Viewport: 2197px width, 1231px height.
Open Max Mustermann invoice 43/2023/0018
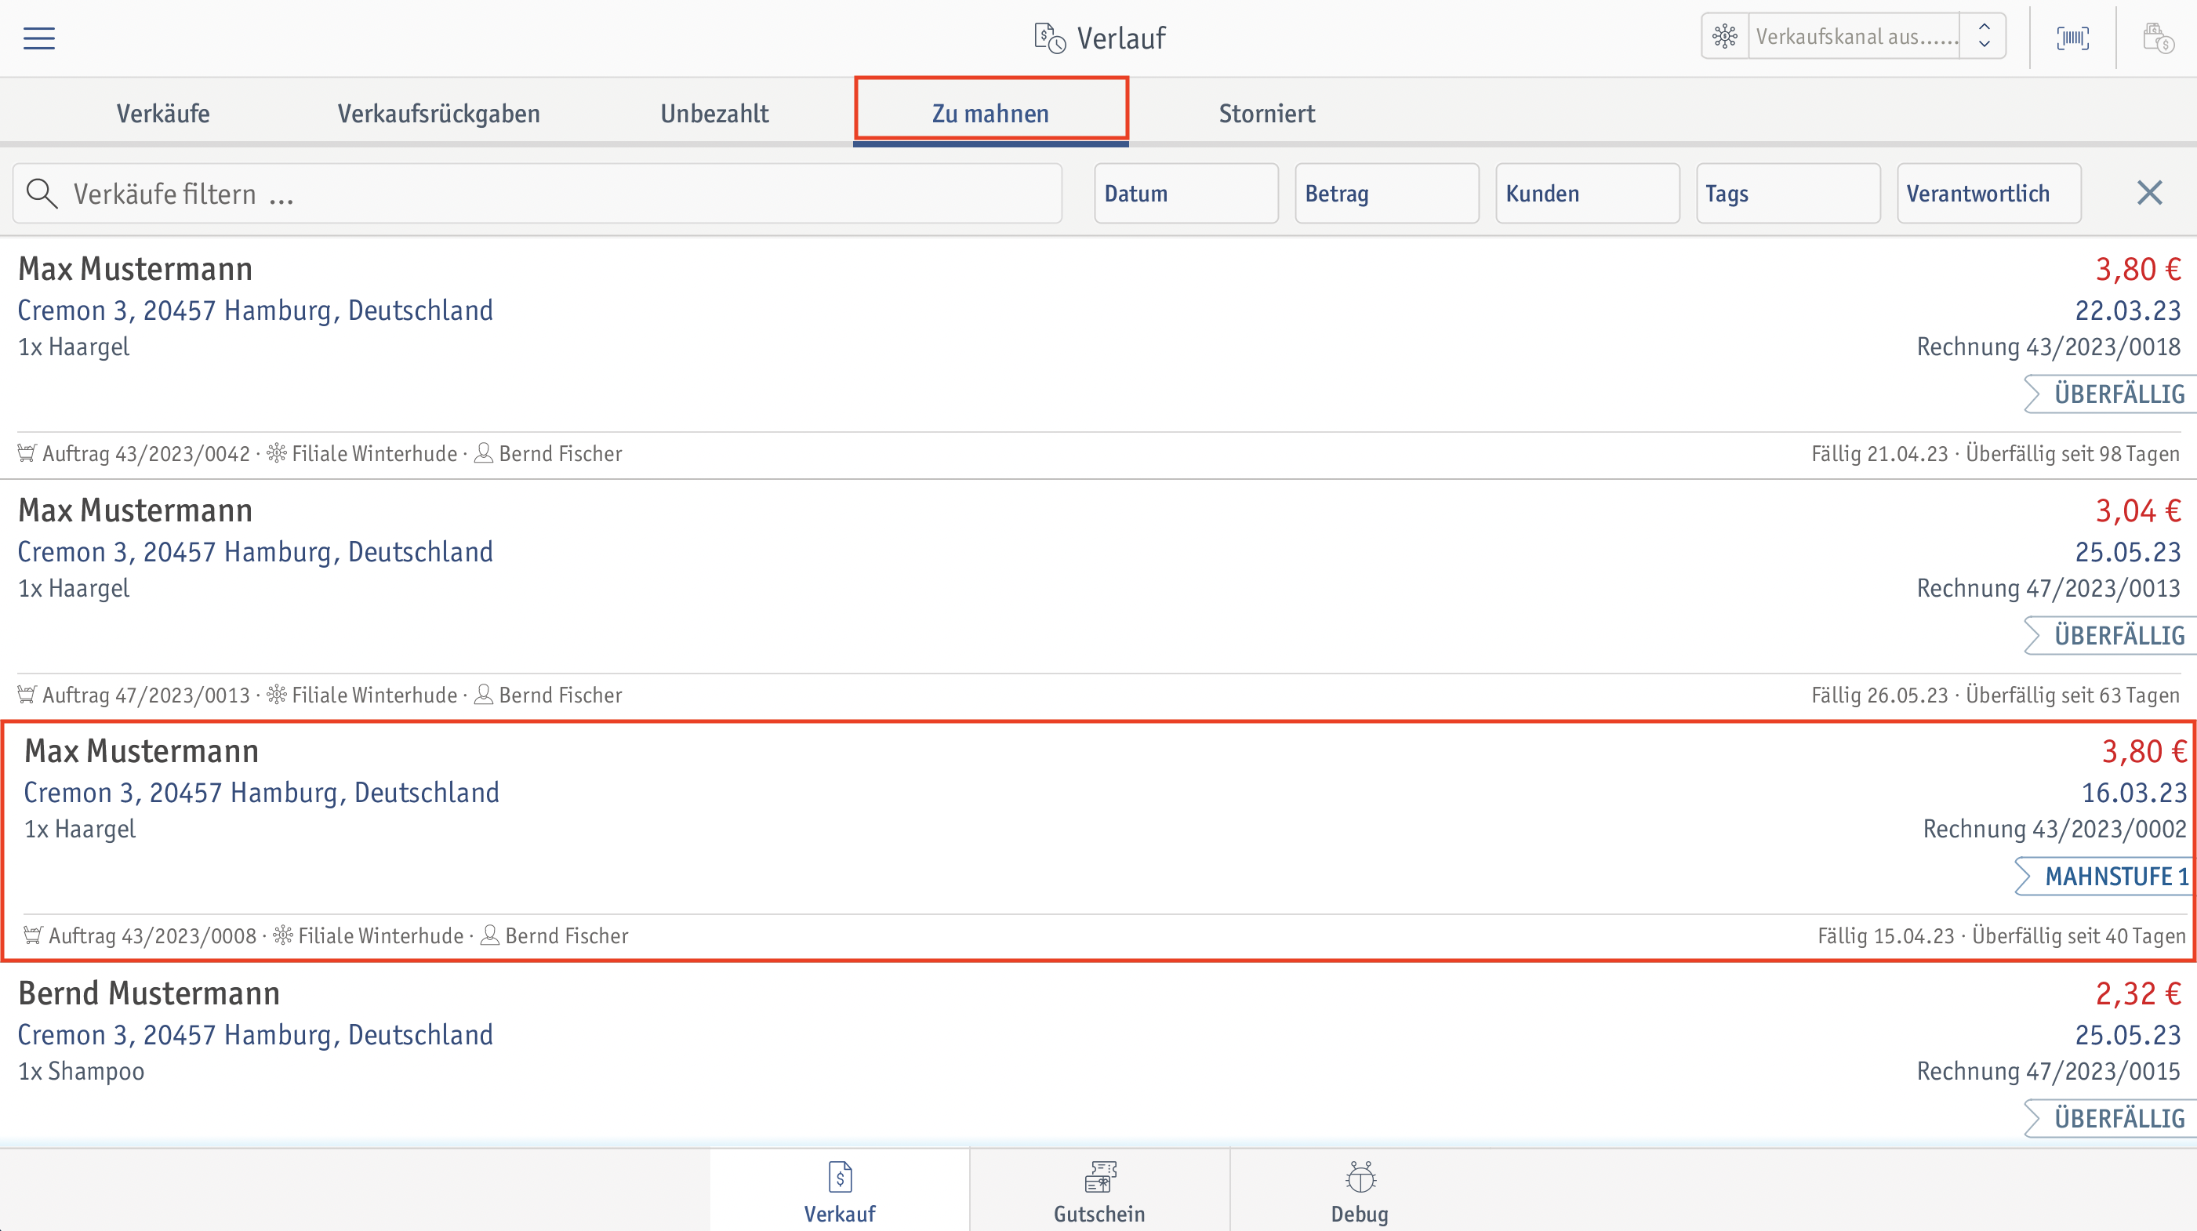click(x=1098, y=358)
